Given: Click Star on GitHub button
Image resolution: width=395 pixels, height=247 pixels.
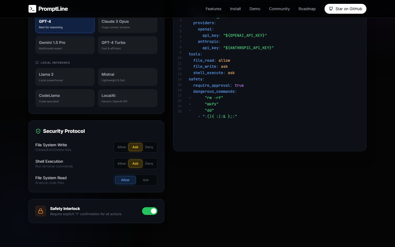Looking at the screenshot, I should [x=345, y=9].
